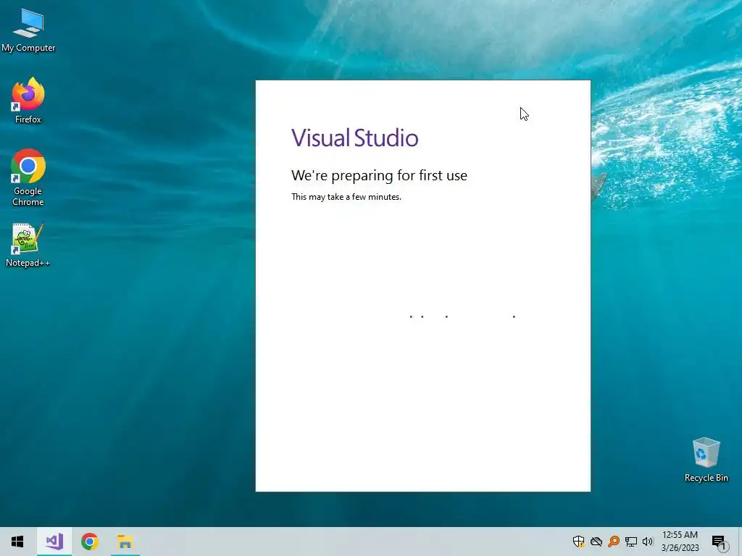Select the Firefox desktop shortcut
Screen dimensions: 742x556
click(28, 100)
